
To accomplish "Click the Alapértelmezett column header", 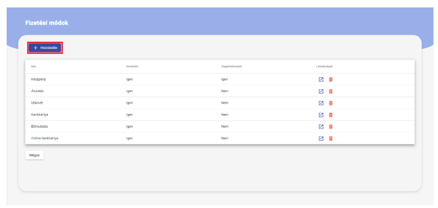I will [x=231, y=67].
